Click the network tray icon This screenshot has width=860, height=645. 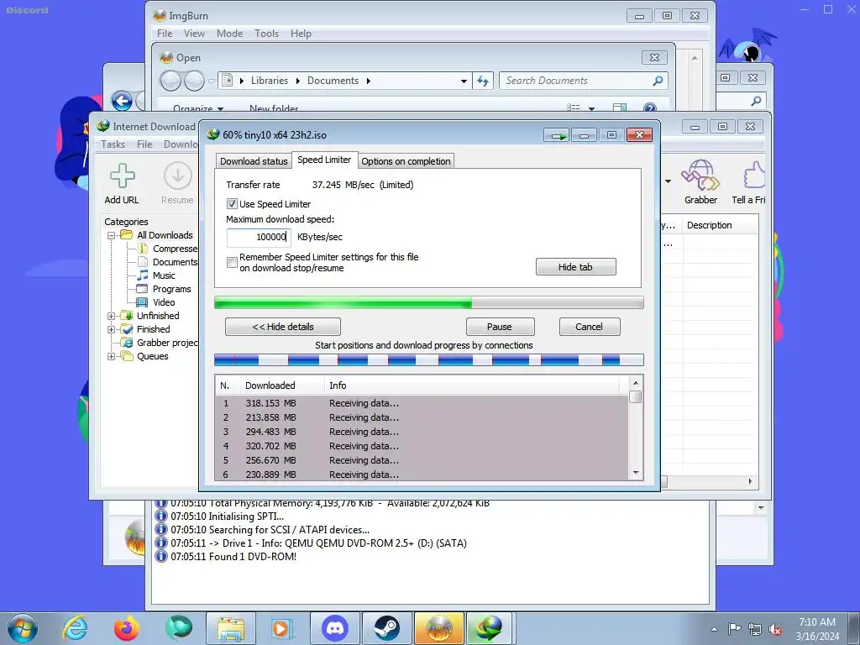[755, 629]
